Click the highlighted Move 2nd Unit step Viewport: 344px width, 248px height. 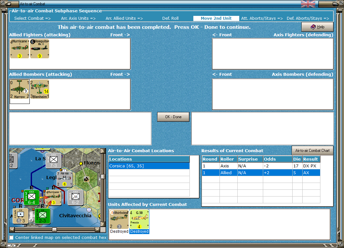(x=216, y=18)
